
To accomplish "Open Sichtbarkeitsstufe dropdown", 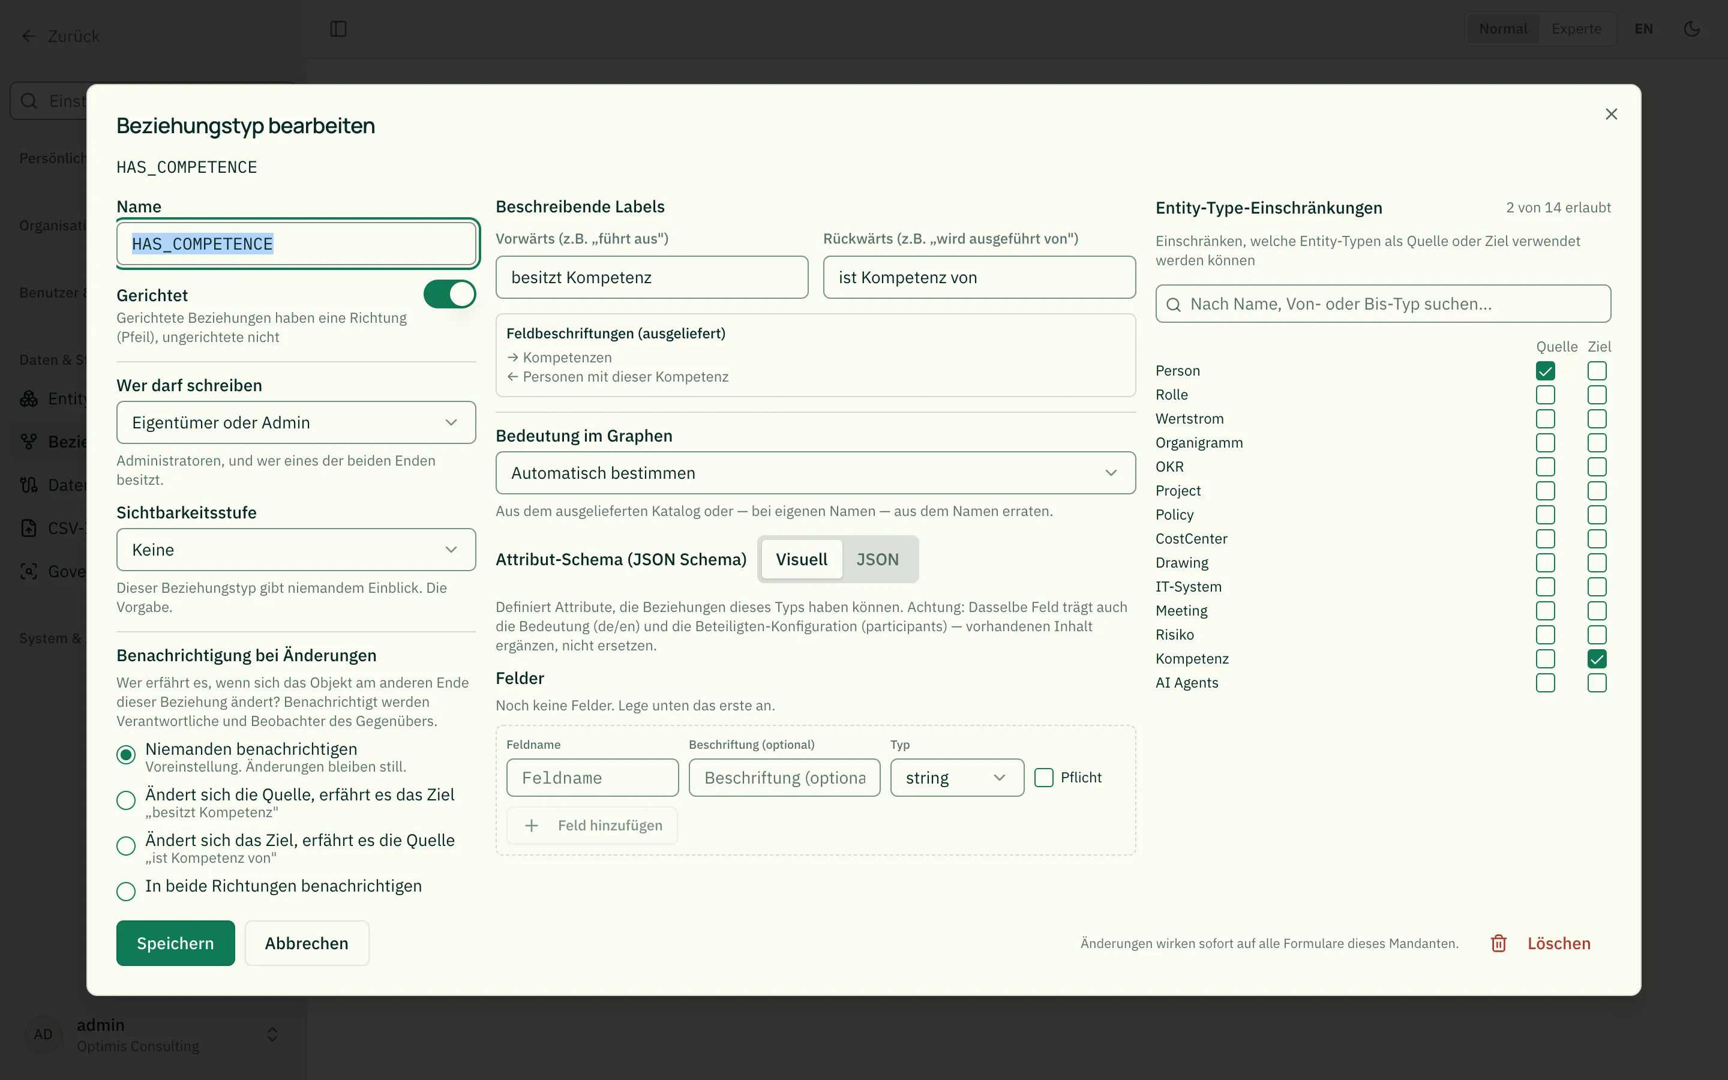I will click(x=296, y=550).
